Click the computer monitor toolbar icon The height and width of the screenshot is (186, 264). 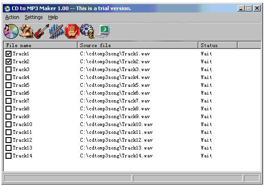[x=103, y=31]
